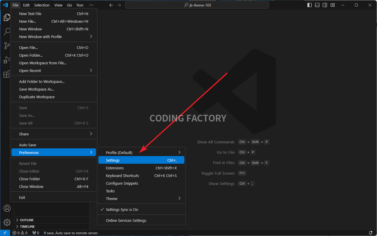
Task: Click the Go Back arrow
Action: click(x=111, y=5)
